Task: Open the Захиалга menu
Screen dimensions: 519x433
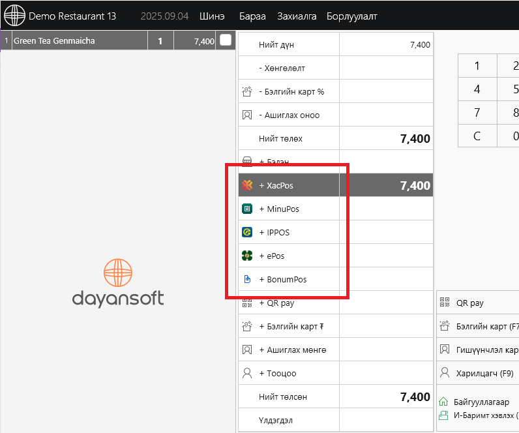Action: click(297, 16)
